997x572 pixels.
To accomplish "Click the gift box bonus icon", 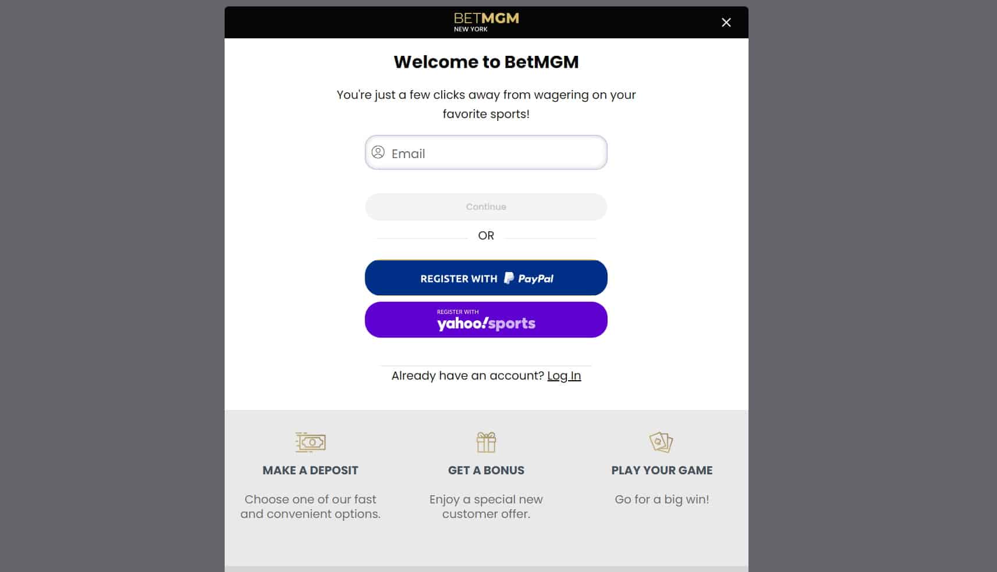I will click(x=486, y=442).
